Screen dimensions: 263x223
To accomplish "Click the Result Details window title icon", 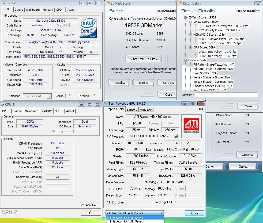I will click(x=180, y=3).
